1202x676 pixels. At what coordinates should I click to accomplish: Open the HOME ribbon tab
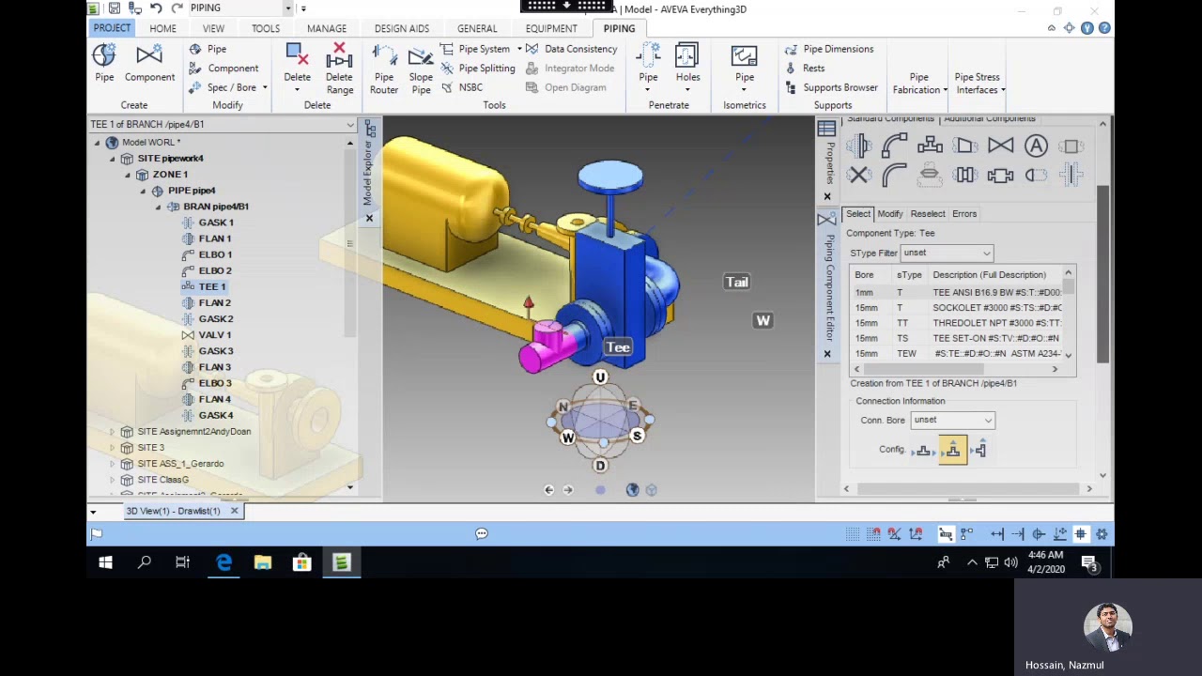162,28
